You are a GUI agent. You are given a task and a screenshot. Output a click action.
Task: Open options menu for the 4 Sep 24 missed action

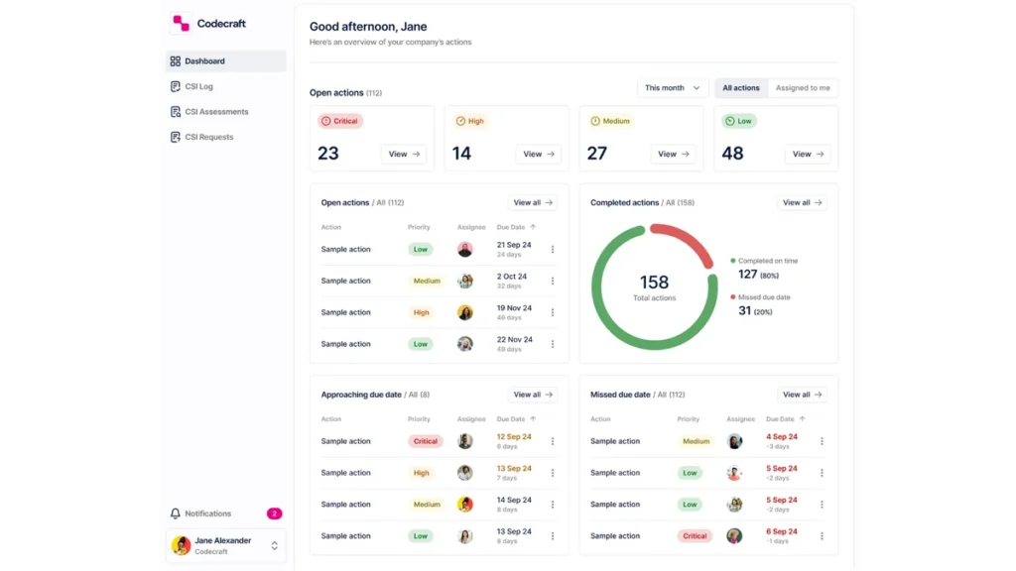[822, 441]
